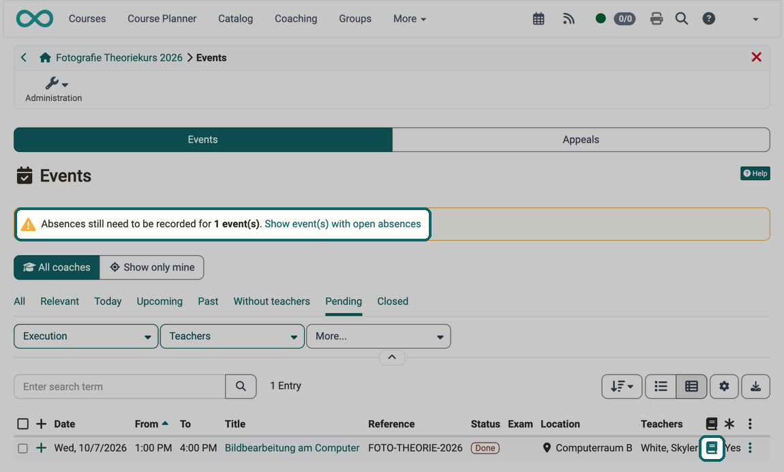Open the RSS subscriptions icon
Image resolution: width=784 pixels, height=472 pixels.
[x=569, y=19]
